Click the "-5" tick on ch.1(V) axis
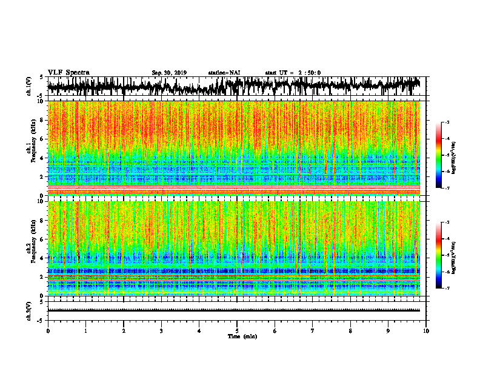 point(40,96)
